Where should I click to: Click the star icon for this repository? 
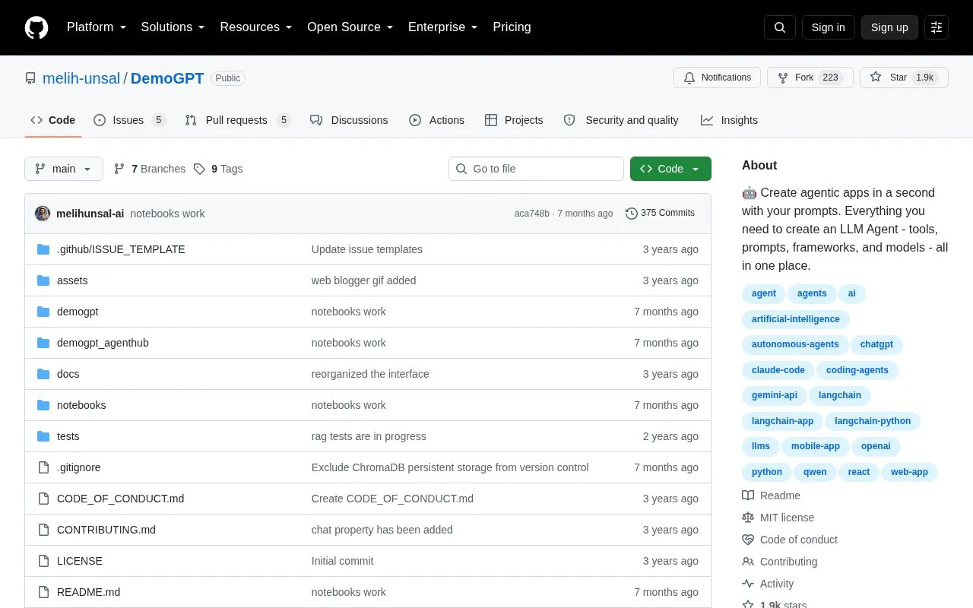tap(876, 78)
